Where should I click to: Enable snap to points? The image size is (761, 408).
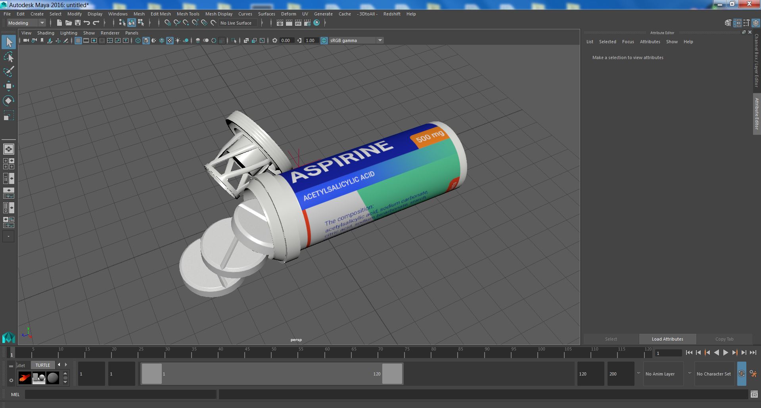186,23
